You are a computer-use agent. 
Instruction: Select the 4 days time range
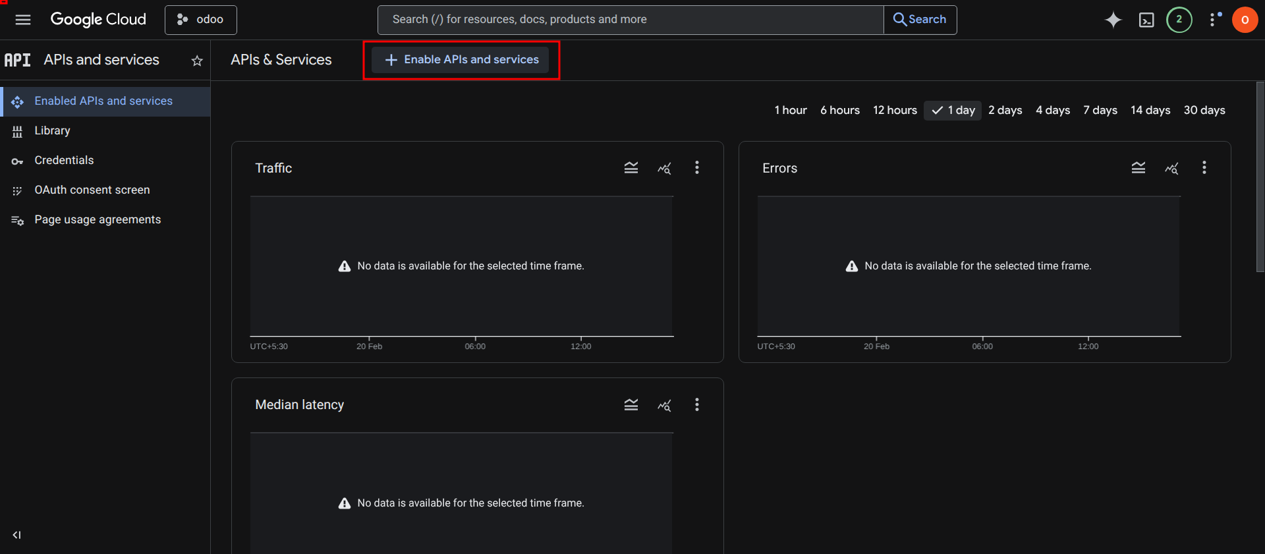click(1053, 110)
